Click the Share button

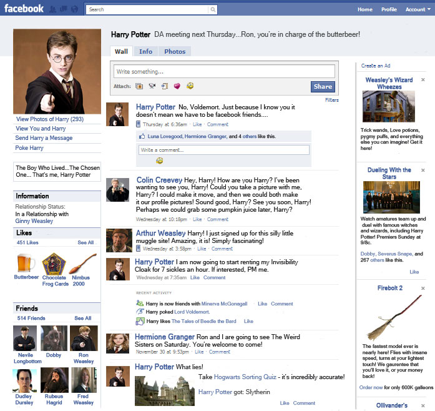coord(323,86)
